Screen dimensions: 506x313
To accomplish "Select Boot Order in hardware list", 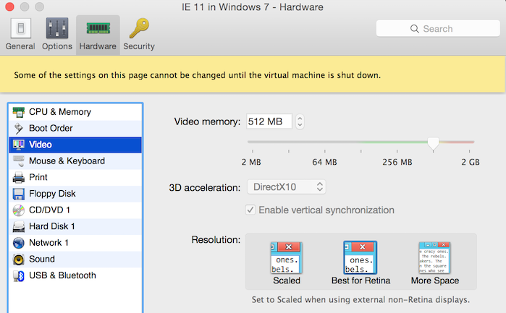I will pos(75,129).
